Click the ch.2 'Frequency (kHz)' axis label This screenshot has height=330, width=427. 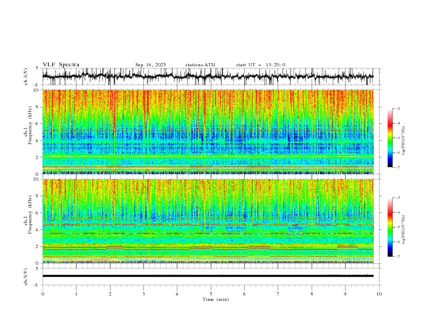tap(30, 214)
